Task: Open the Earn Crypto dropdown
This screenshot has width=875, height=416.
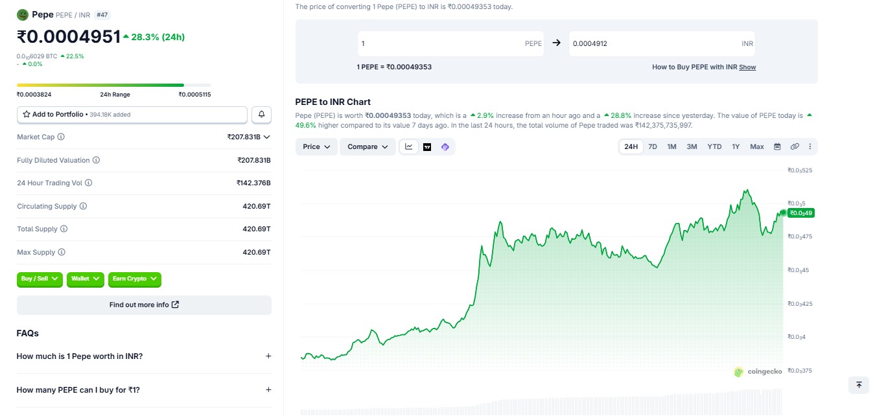Action: click(x=135, y=279)
